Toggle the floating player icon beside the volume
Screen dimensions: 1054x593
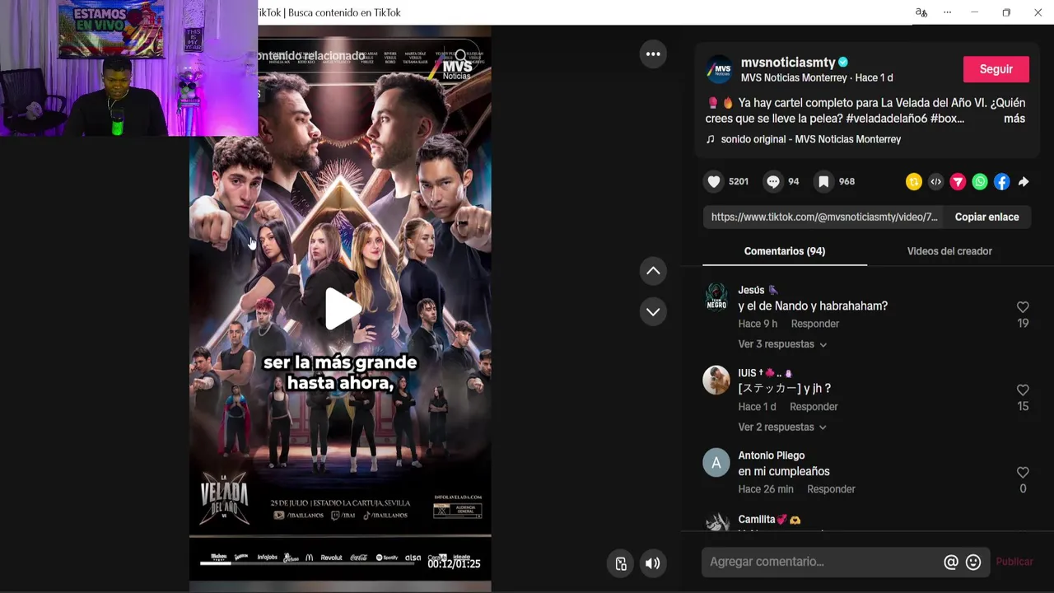[x=621, y=563]
